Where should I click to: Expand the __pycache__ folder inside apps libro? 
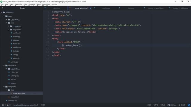[x=9, y=26]
